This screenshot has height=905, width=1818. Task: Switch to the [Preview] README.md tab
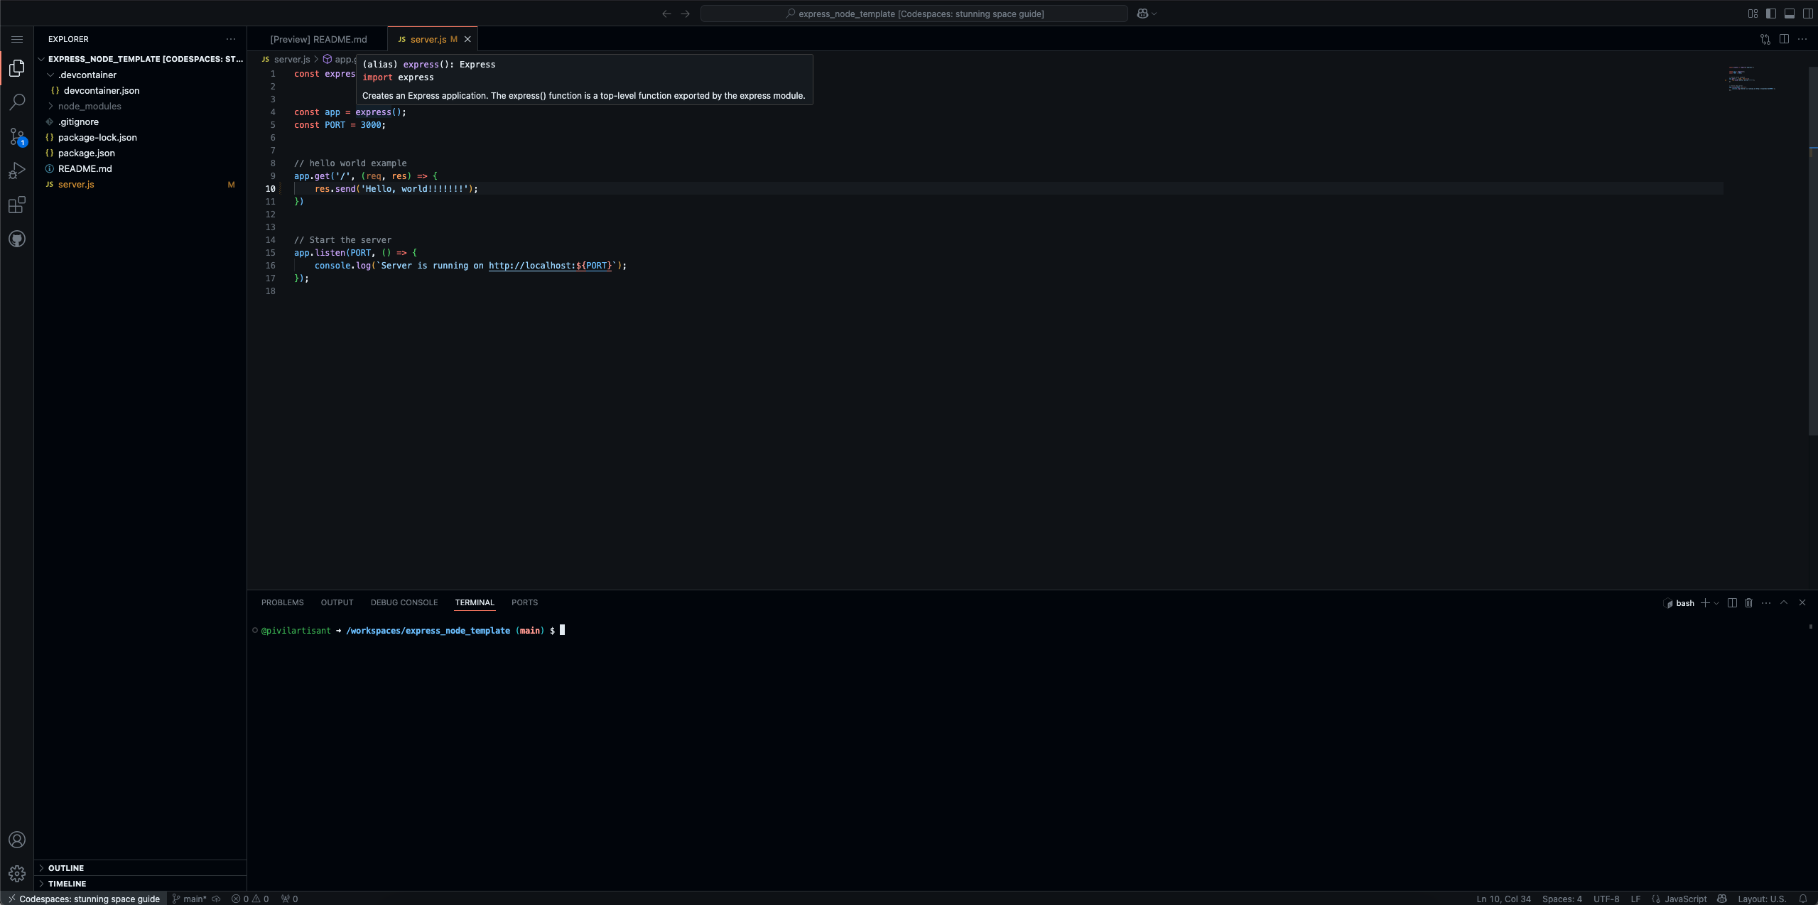coord(318,39)
